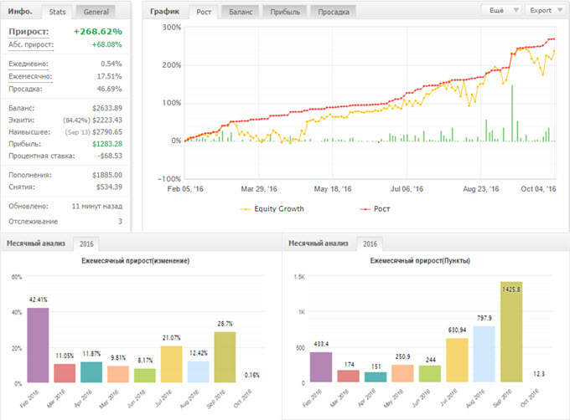Click the Jul 2016 21.07% yellow bar
This screenshot has width=570, height=420.
(x=171, y=364)
